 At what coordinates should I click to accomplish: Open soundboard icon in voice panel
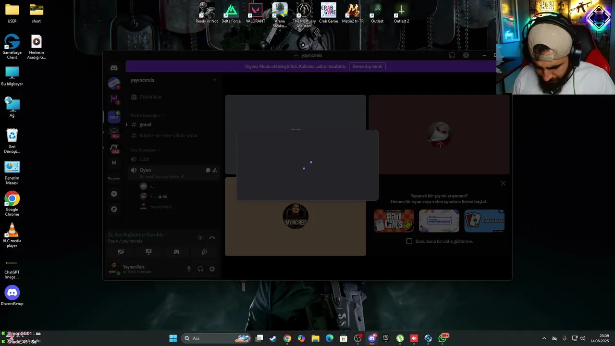[x=204, y=252]
